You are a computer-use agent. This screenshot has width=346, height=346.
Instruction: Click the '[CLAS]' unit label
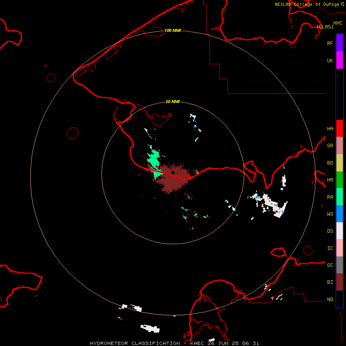pyautogui.click(x=325, y=27)
